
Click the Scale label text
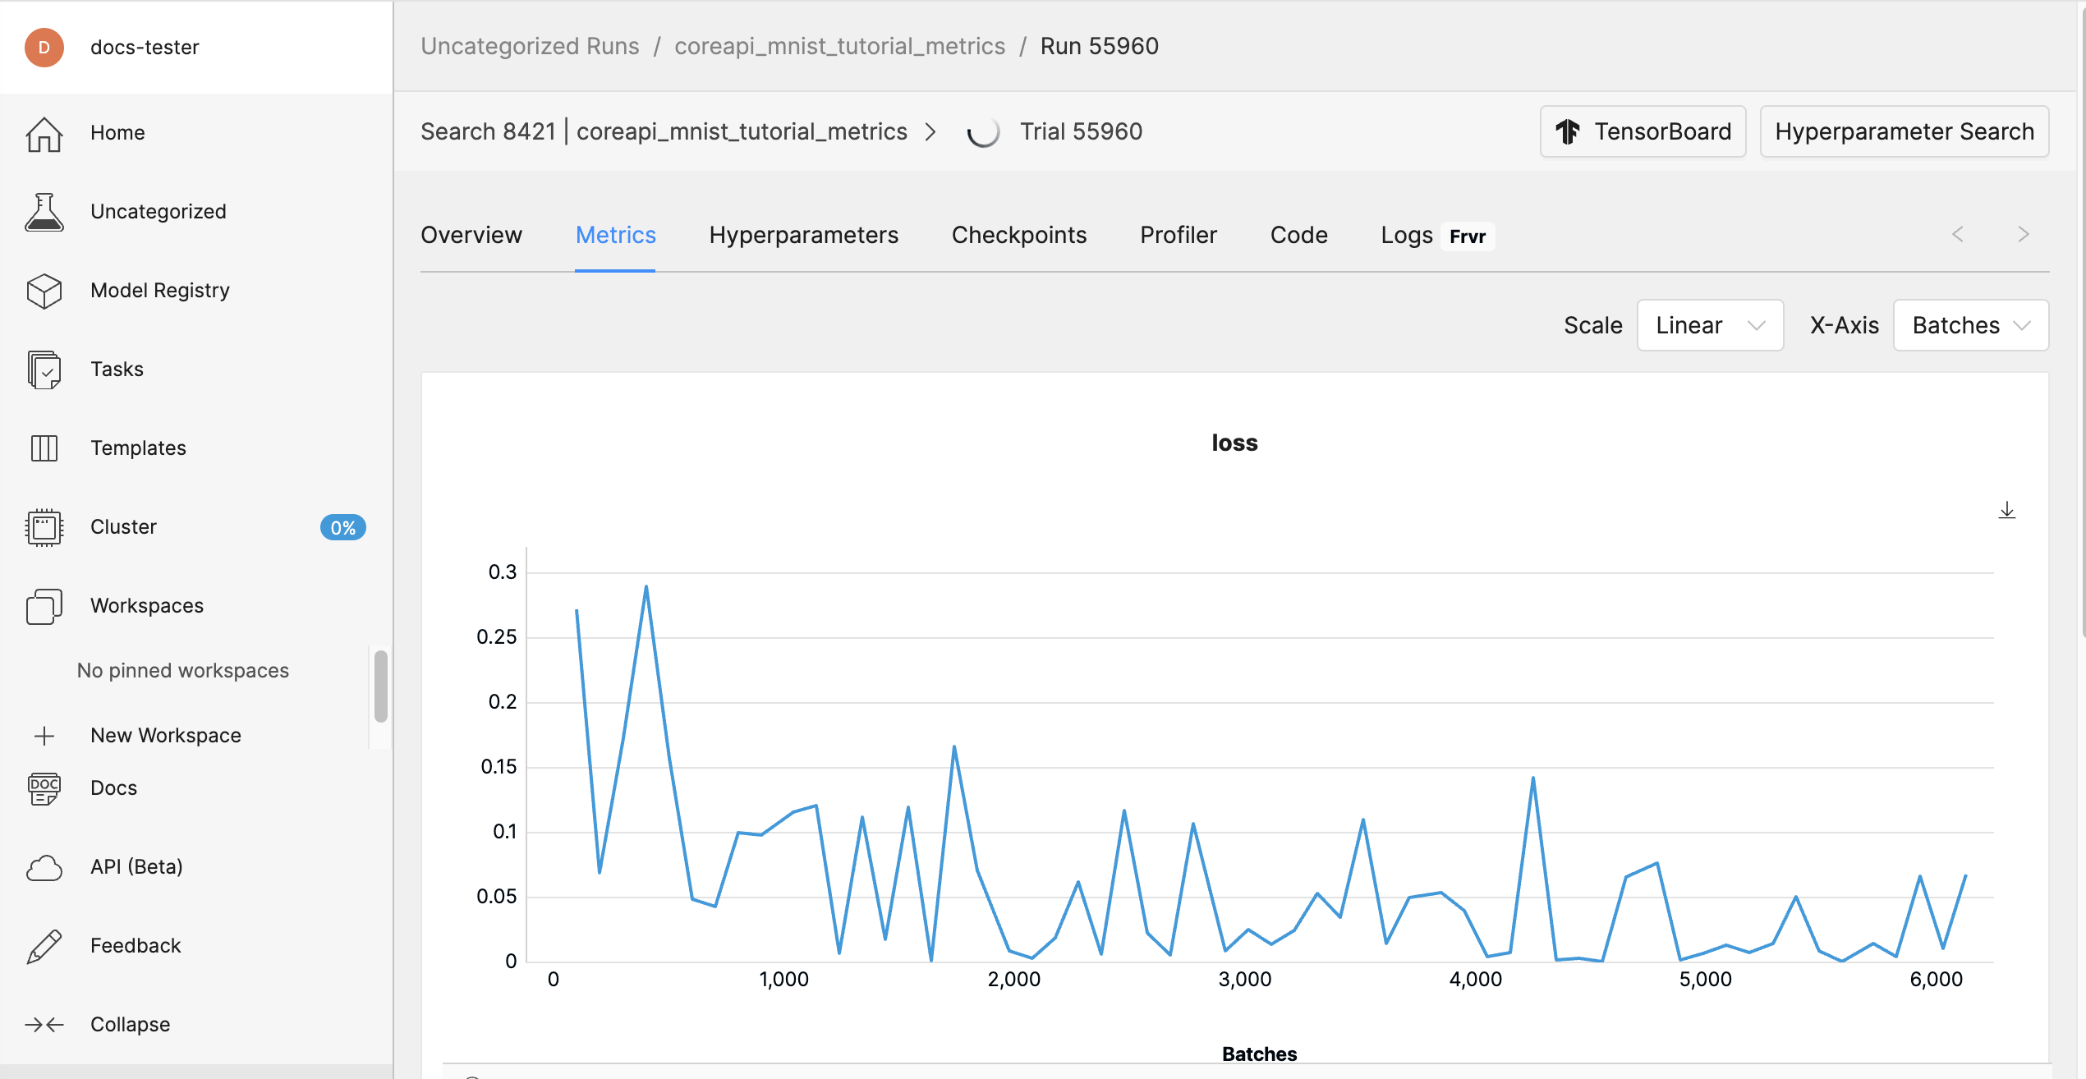tap(1593, 326)
